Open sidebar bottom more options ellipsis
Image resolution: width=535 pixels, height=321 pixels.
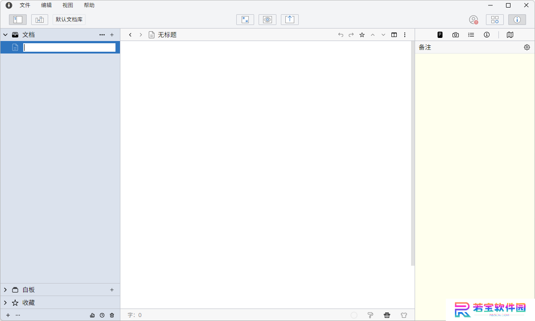point(18,315)
